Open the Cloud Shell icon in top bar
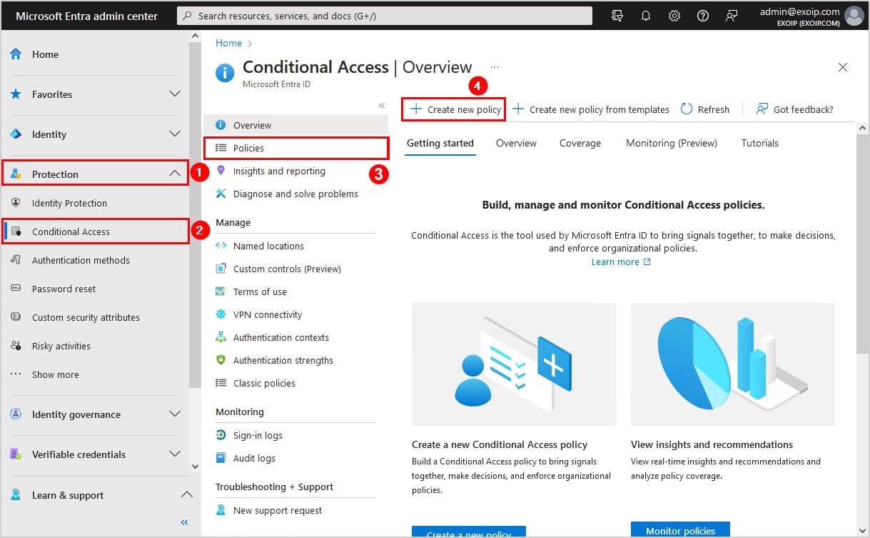The height and width of the screenshot is (538, 870). (617, 16)
